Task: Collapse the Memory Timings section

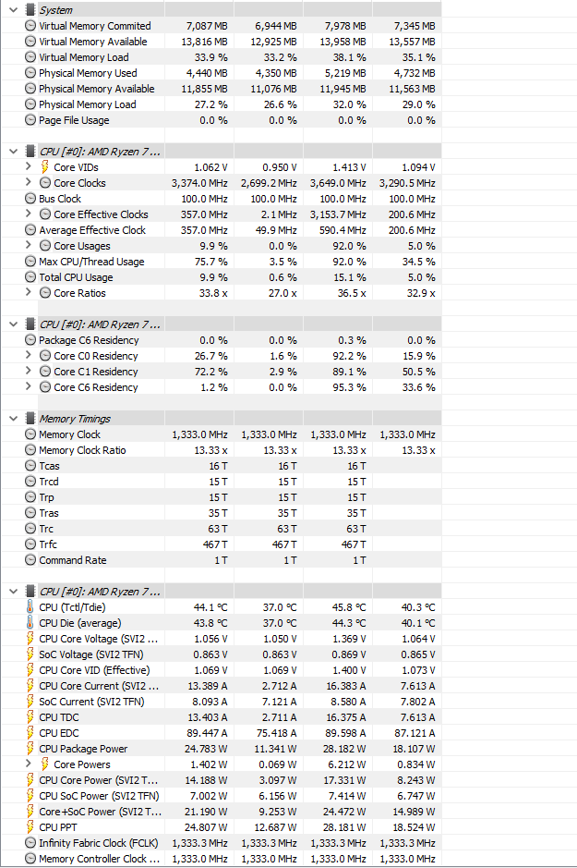Action: click(13, 419)
